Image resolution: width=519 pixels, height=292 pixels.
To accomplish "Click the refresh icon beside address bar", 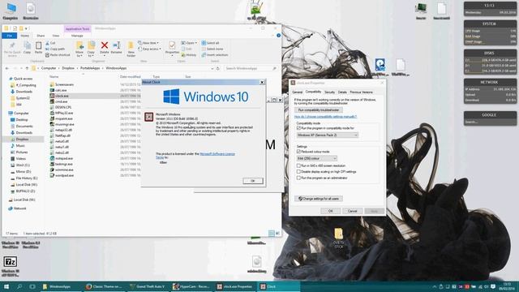I will point(218,68).
